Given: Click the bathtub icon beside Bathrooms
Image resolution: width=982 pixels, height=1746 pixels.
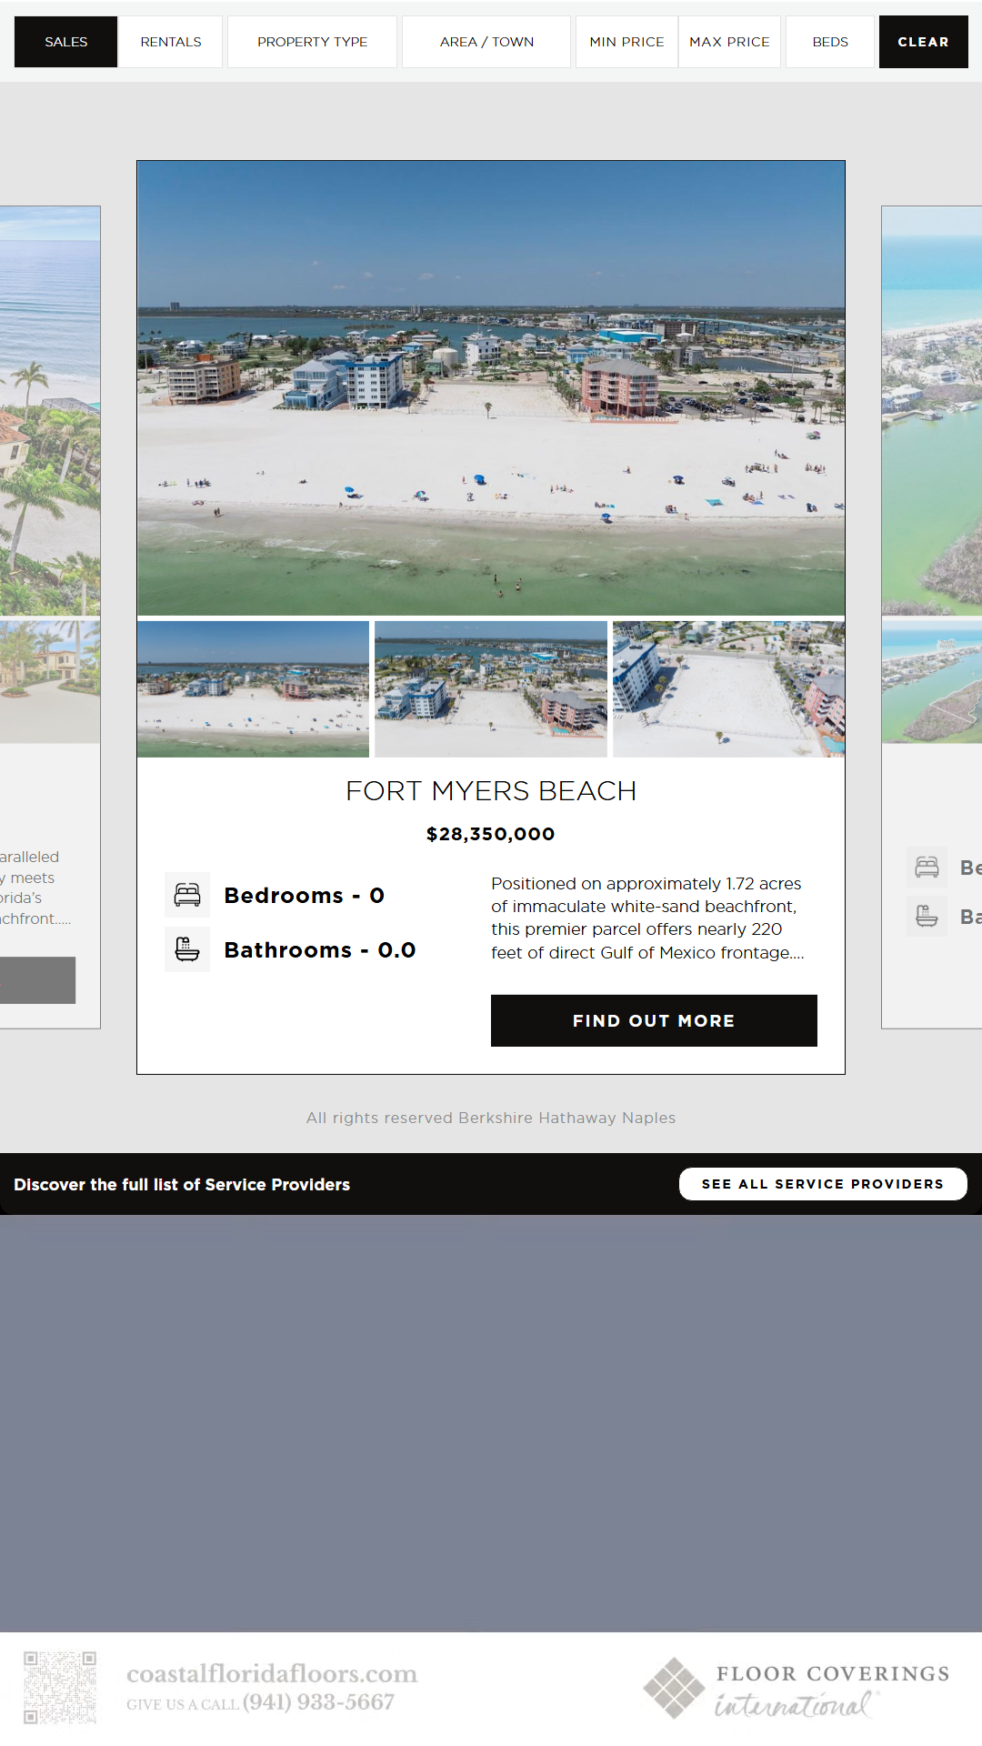Looking at the screenshot, I should [x=187, y=949].
